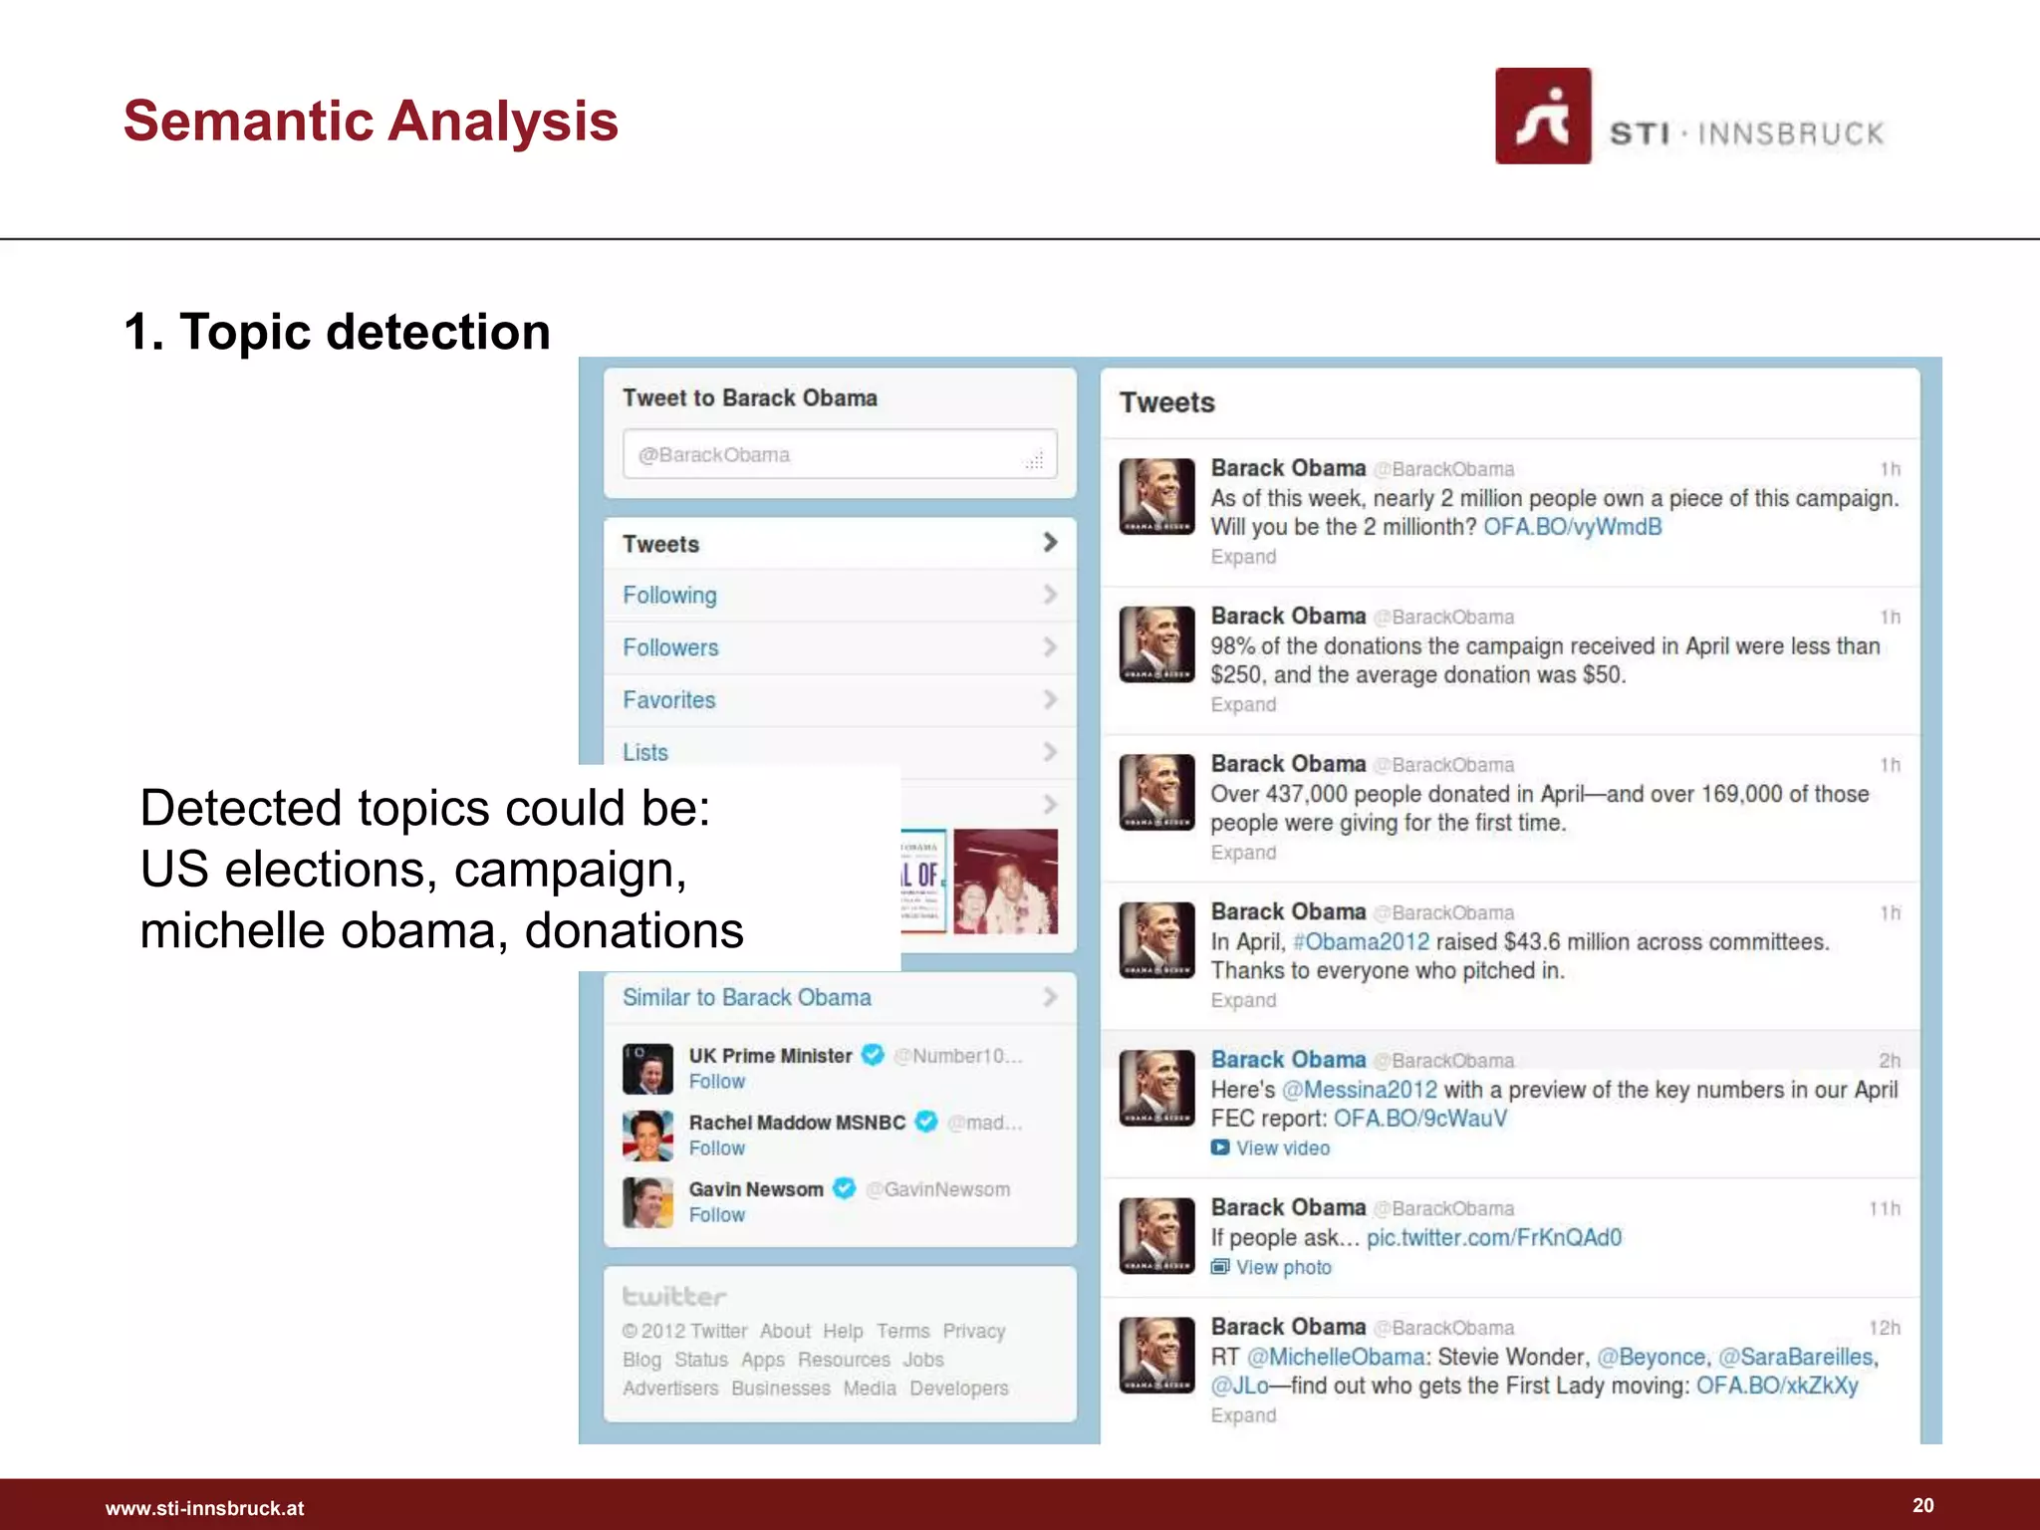Click Obama avatar on the MichelleObama retweet
Screen dimensions: 2040x1530
[x=1156, y=1355]
